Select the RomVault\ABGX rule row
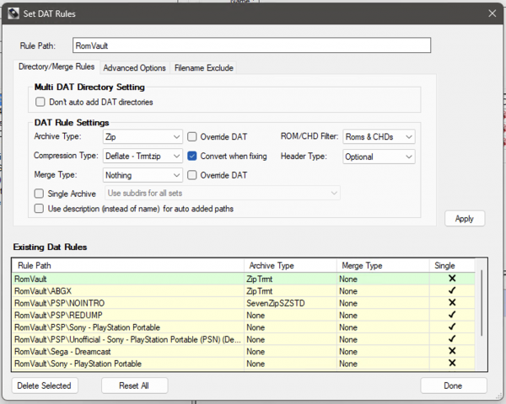The width and height of the screenshot is (506, 404). pyautogui.click(x=244, y=291)
